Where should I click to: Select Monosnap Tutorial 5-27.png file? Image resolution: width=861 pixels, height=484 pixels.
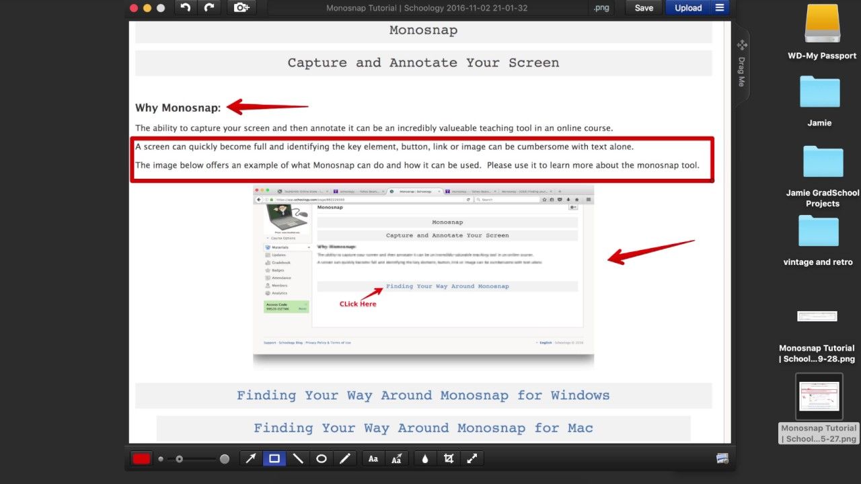pyautogui.click(x=819, y=409)
